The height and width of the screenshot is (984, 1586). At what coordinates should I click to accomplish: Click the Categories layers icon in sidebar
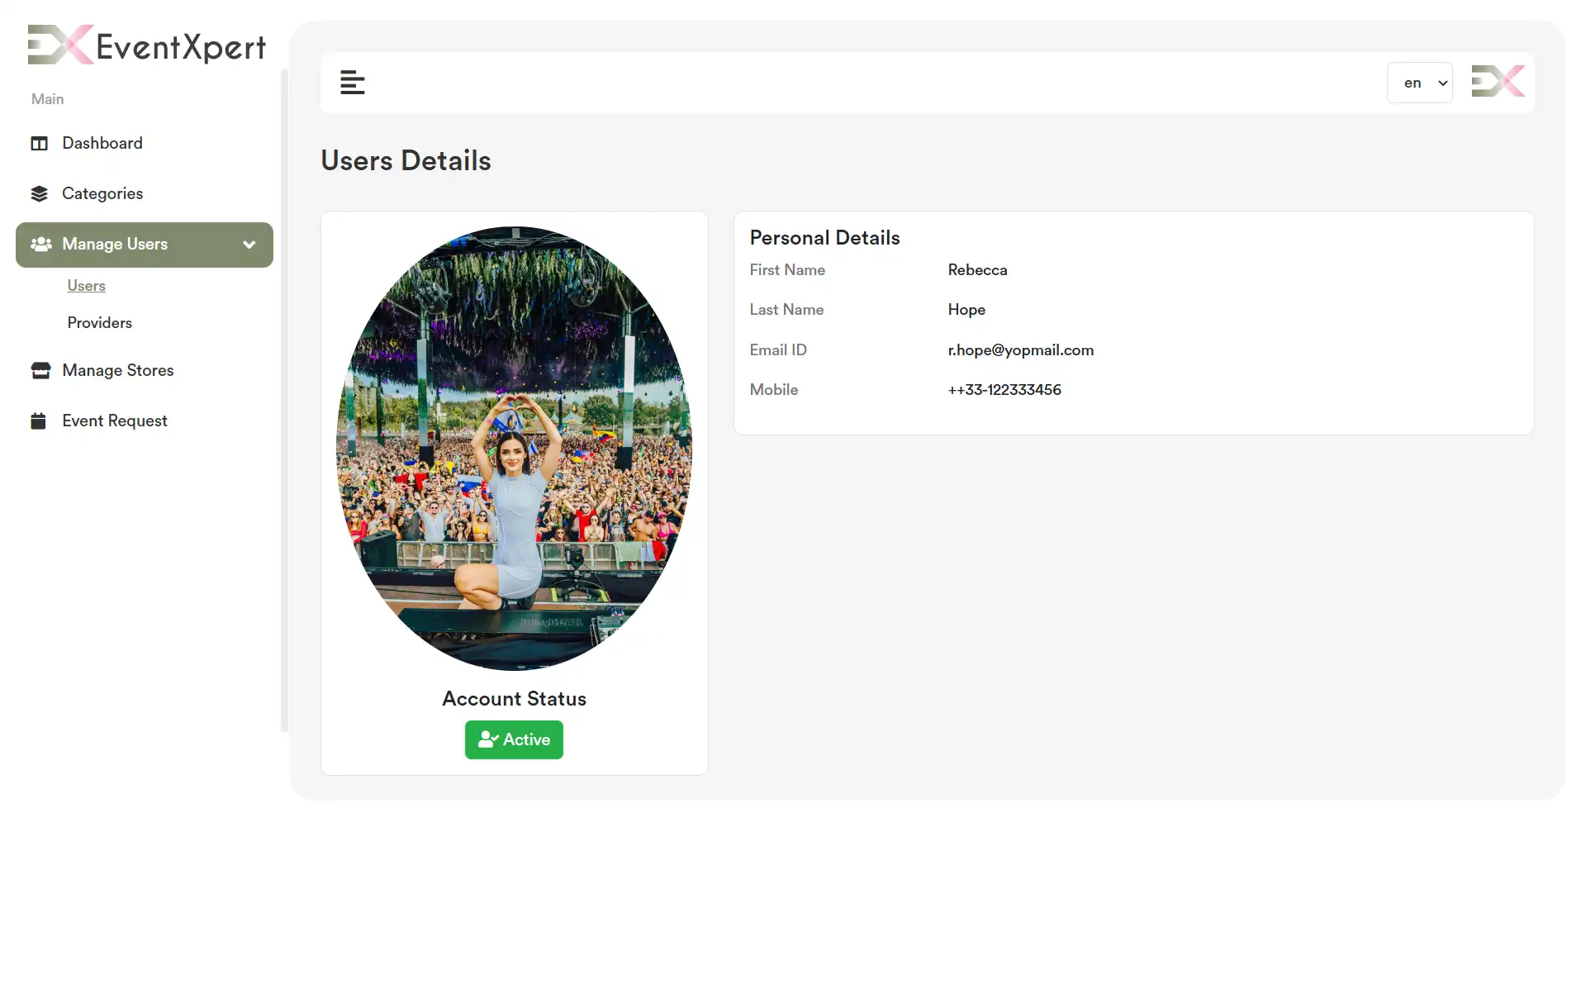tap(39, 193)
